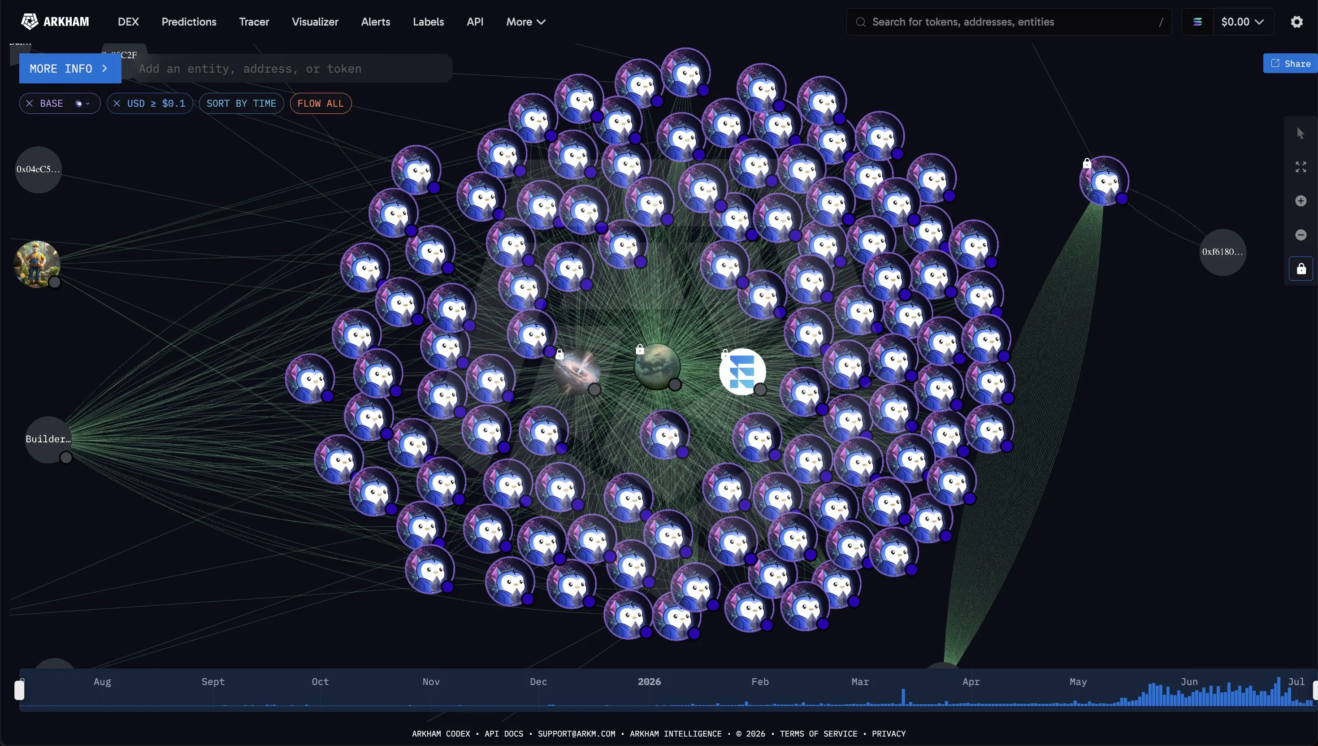This screenshot has height=746, width=1318.
Task: Select the white blue-logo locked node
Action: point(742,372)
